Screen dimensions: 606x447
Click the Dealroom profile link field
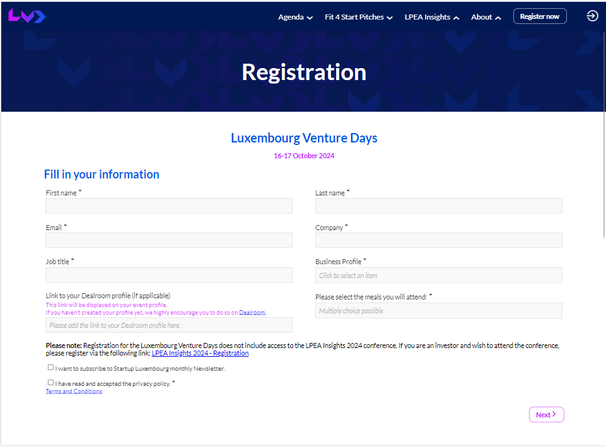pos(169,325)
